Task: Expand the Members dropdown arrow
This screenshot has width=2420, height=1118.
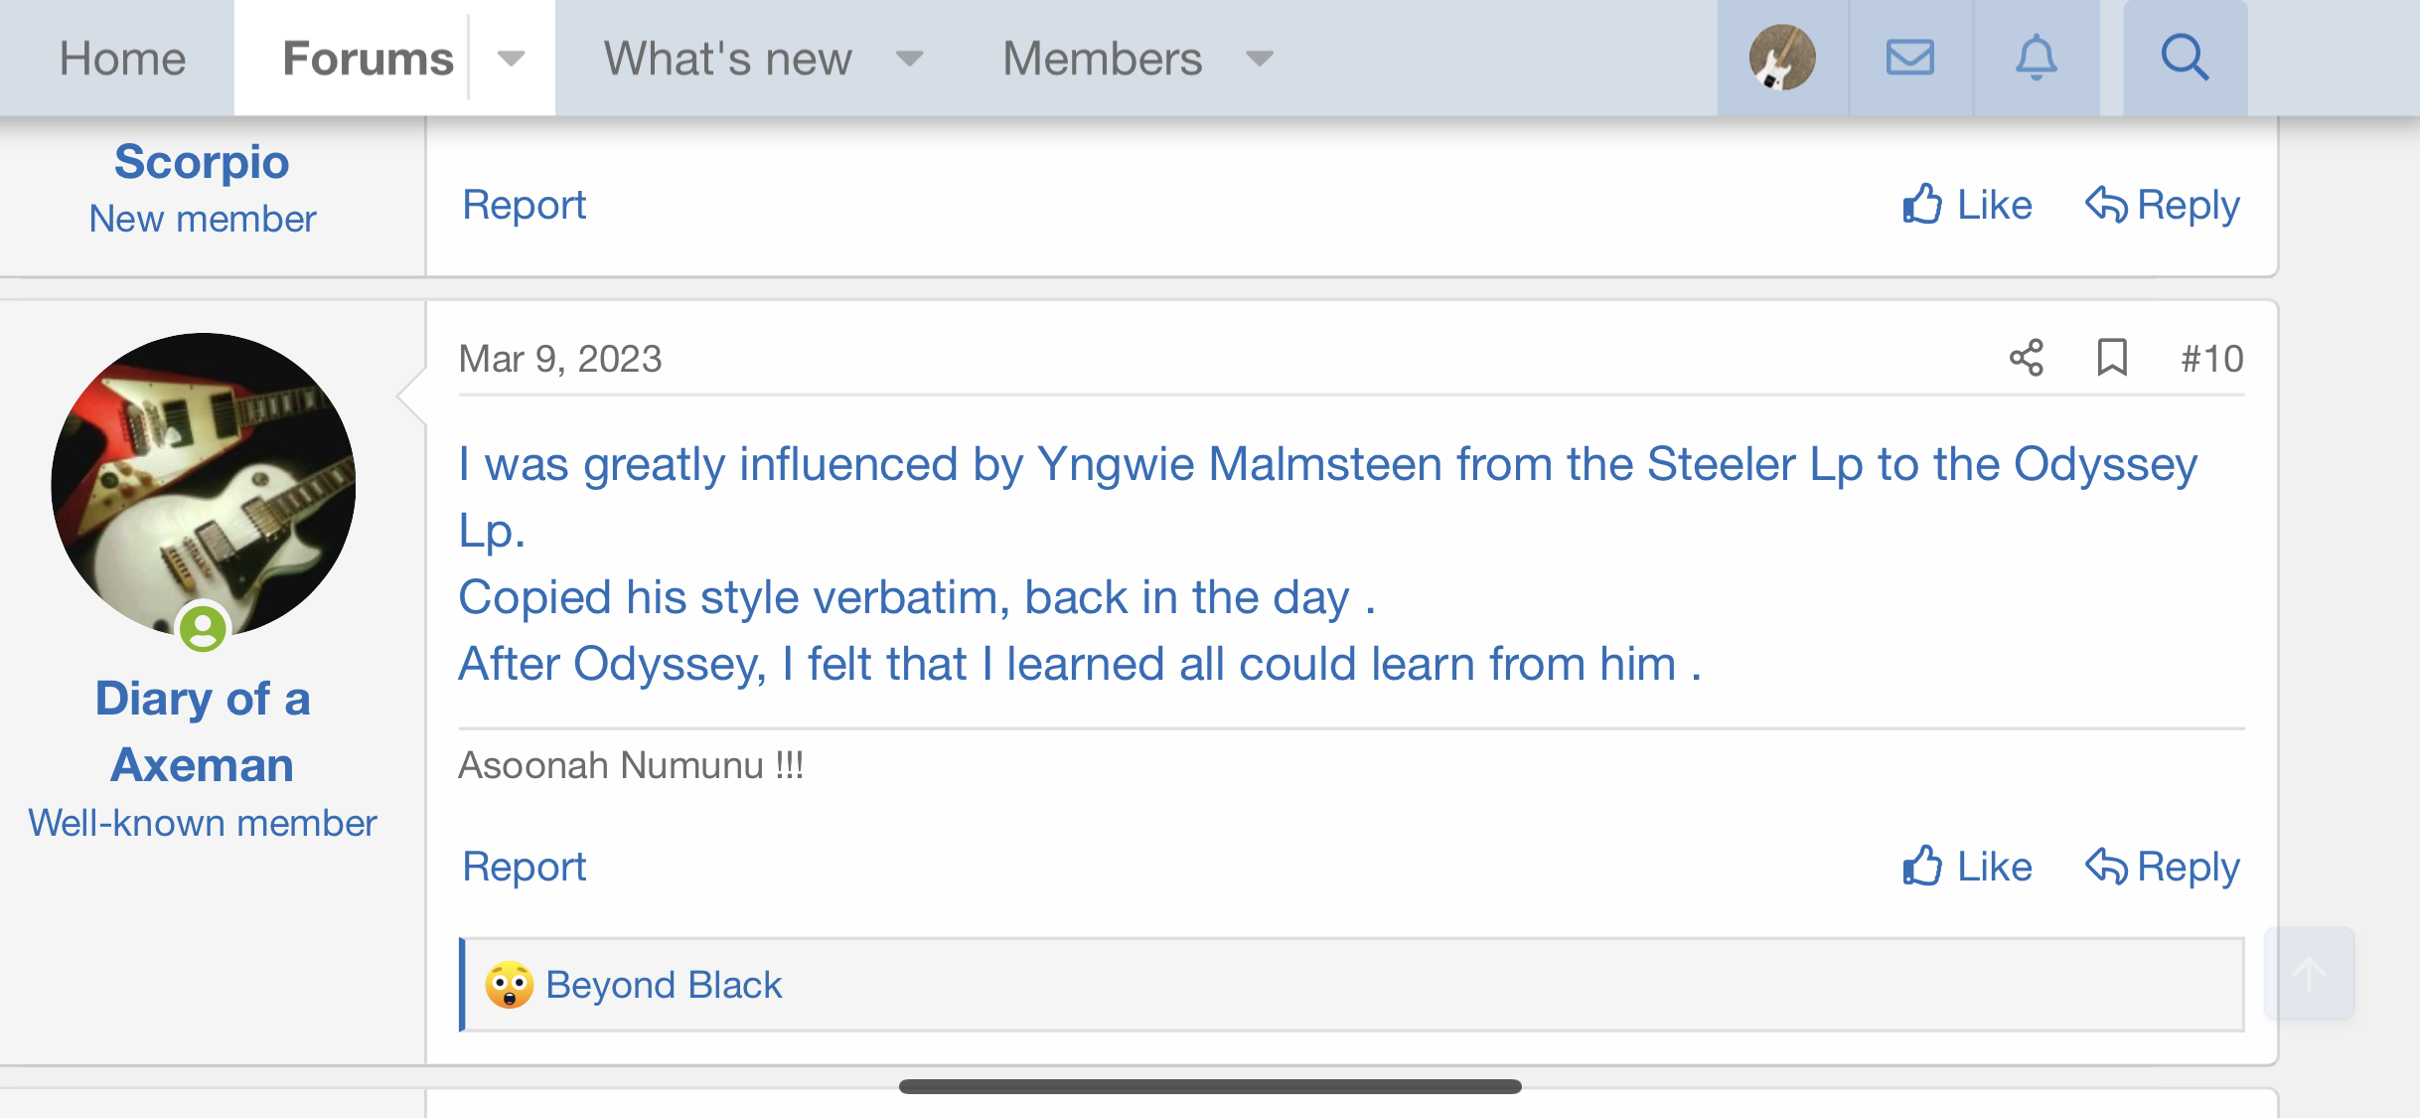Action: (x=1259, y=59)
